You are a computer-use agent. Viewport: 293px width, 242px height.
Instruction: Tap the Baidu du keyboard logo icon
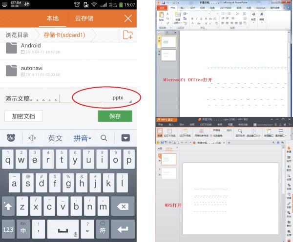tap(11, 138)
